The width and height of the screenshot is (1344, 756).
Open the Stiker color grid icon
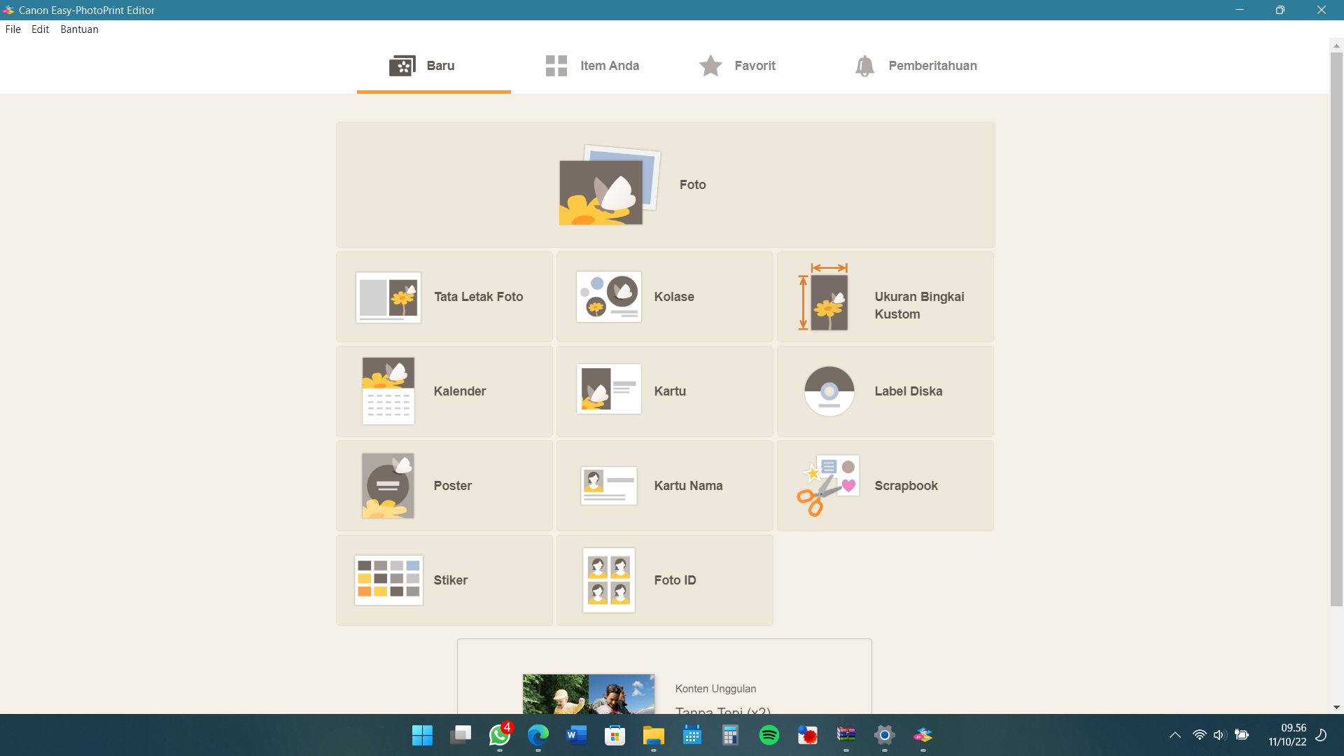[x=388, y=580]
